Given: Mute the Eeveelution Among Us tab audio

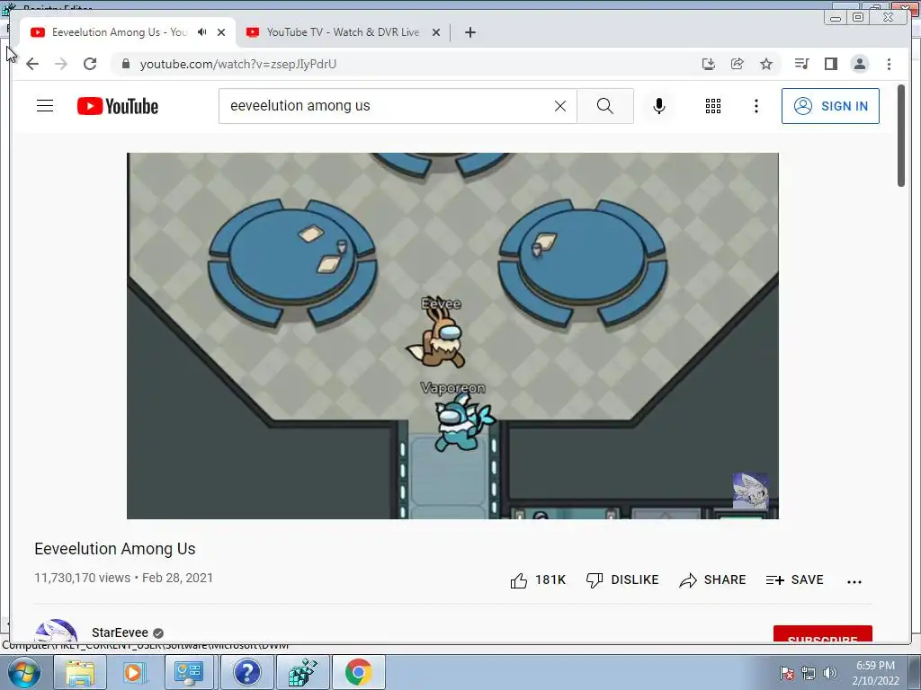Looking at the screenshot, I should pyautogui.click(x=202, y=32).
